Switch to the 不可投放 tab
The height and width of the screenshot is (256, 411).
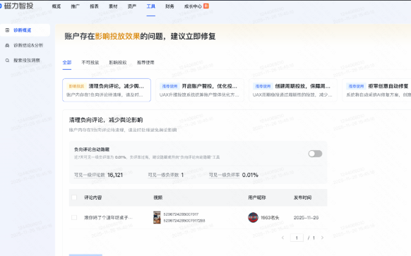point(90,63)
